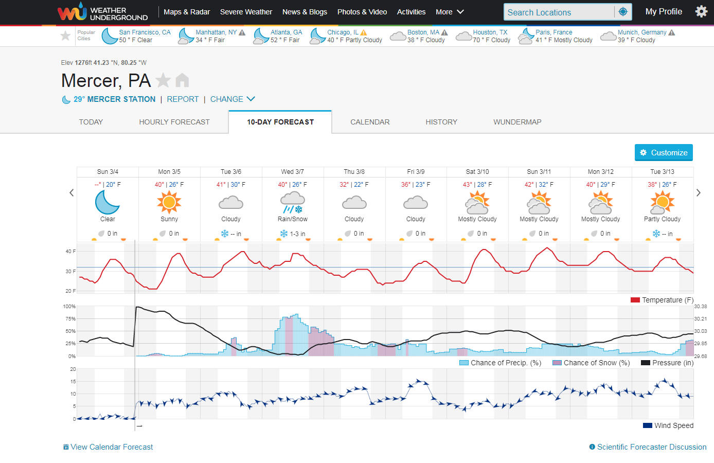This screenshot has height=463, width=714.
Task: Show next forecast days with right arrow
Action: (698, 193)
